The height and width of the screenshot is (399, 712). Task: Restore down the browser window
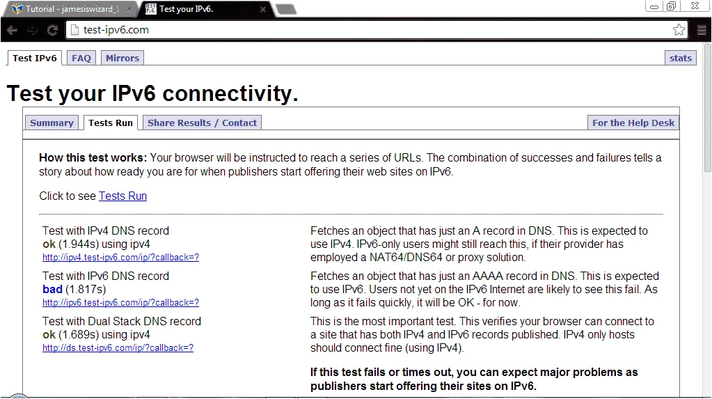pos(671,6)
